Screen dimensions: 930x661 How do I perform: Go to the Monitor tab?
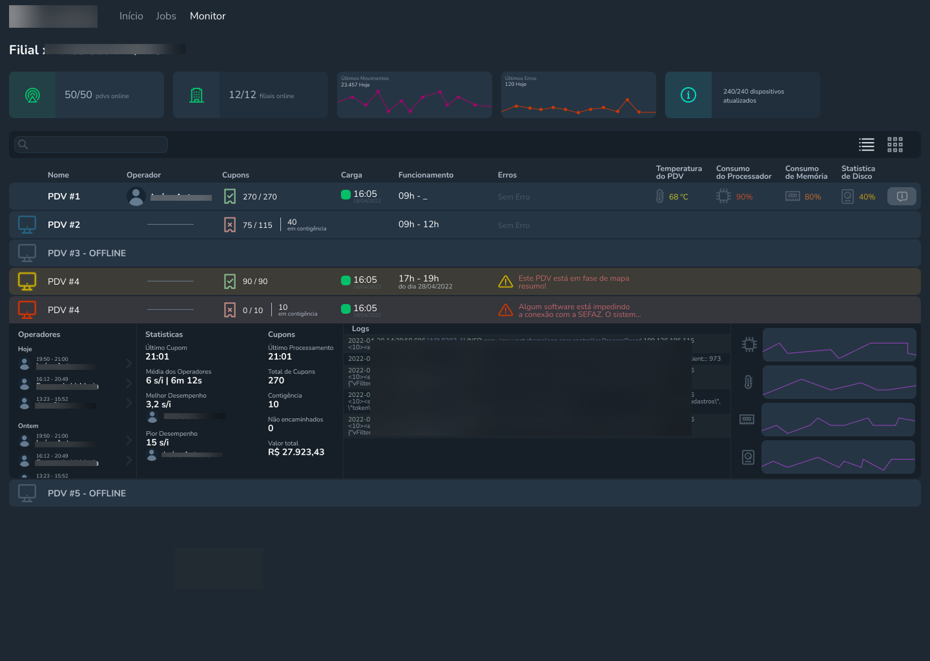point(207,16)
